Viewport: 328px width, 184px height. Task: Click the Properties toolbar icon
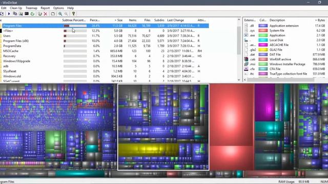[53, 14]
